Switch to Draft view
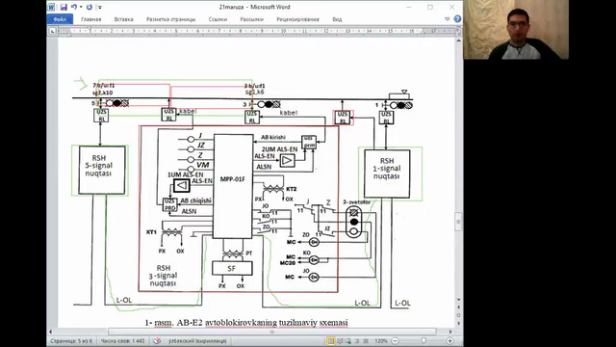 click(366, 341)
